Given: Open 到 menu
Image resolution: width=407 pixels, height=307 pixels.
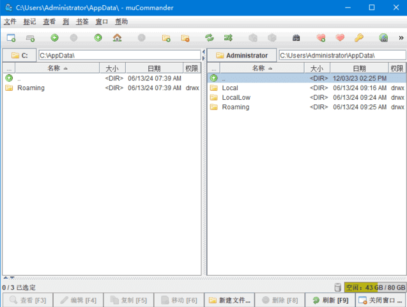Looking at the screenshot, I should click(x=66, y=22).
